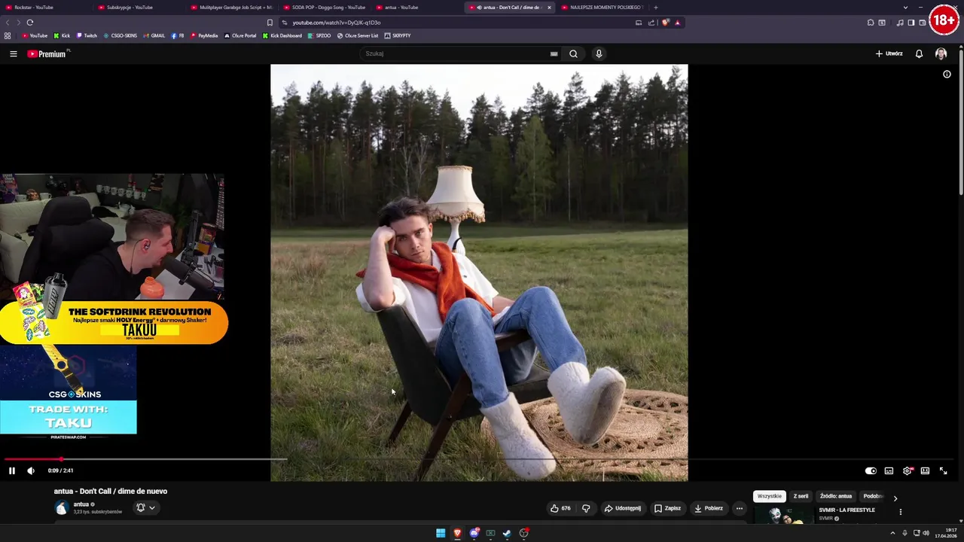Select the Źródło: antua chip
This screenshot has height=542, width=964.
click(x=836, y=496)
